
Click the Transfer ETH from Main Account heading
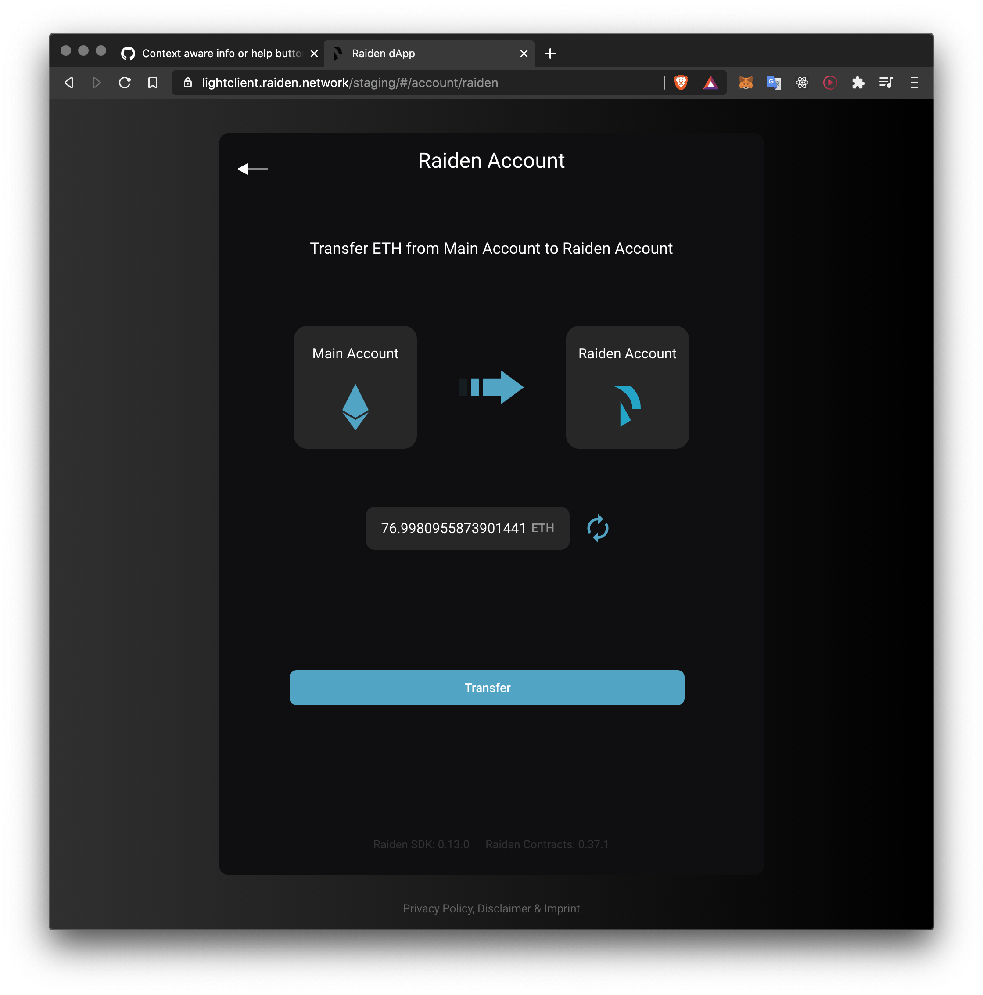491,248
